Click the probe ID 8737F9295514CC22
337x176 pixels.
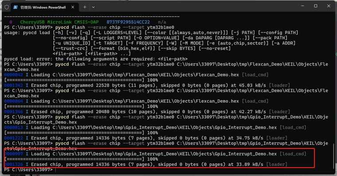[x=128, y=22]
